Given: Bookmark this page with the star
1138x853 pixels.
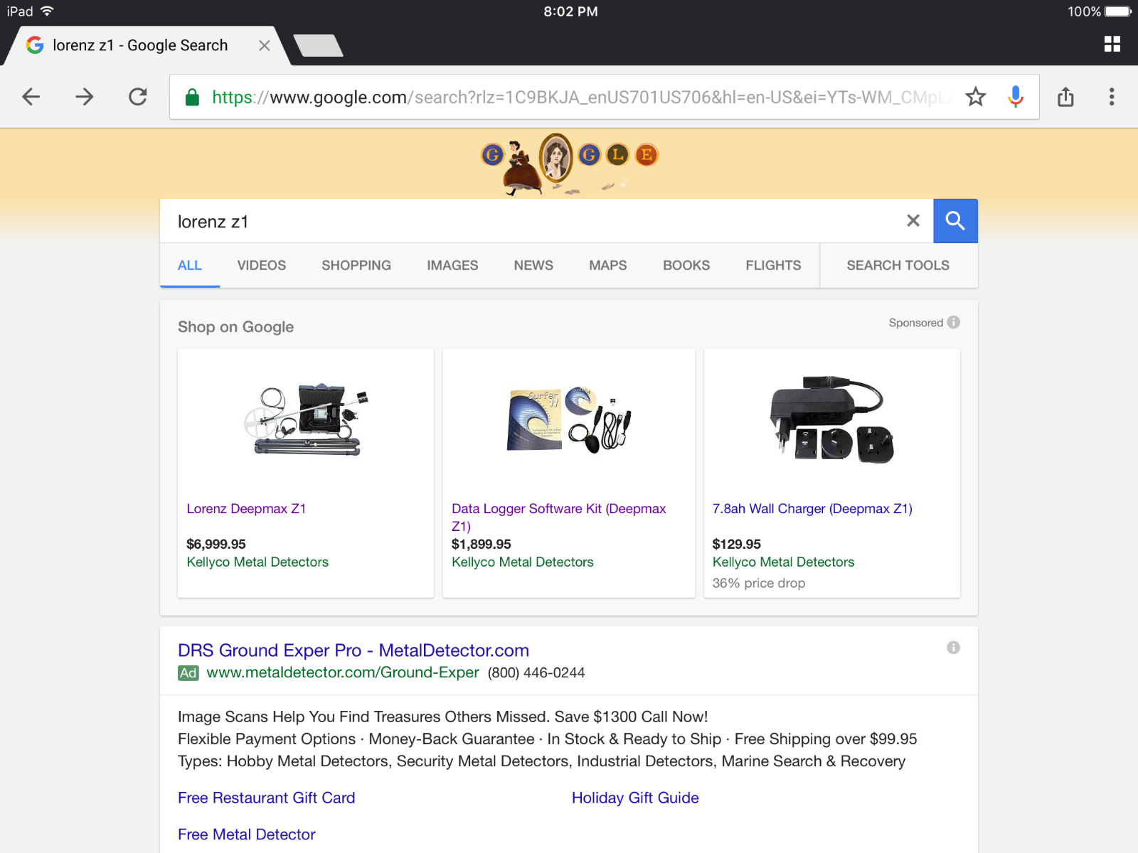Looking at the screenshot, I should pyautogui.click(x=975, y=97).
